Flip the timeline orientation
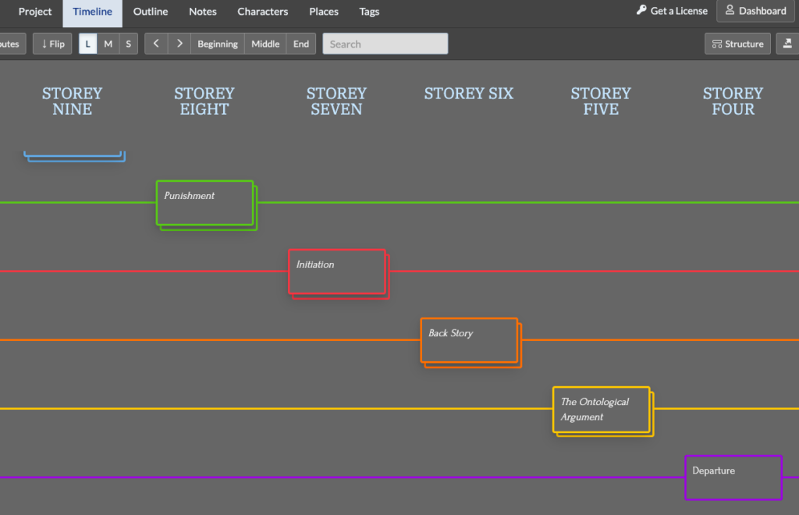This screenshot has height=515, width=799. pos(52,44)
